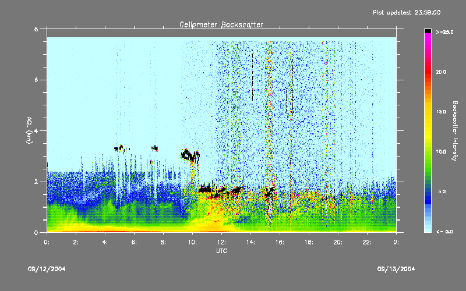Screen dimensions: 466x291
Task: Select the start date '09/12/2004'
Action: coord(47,269)
